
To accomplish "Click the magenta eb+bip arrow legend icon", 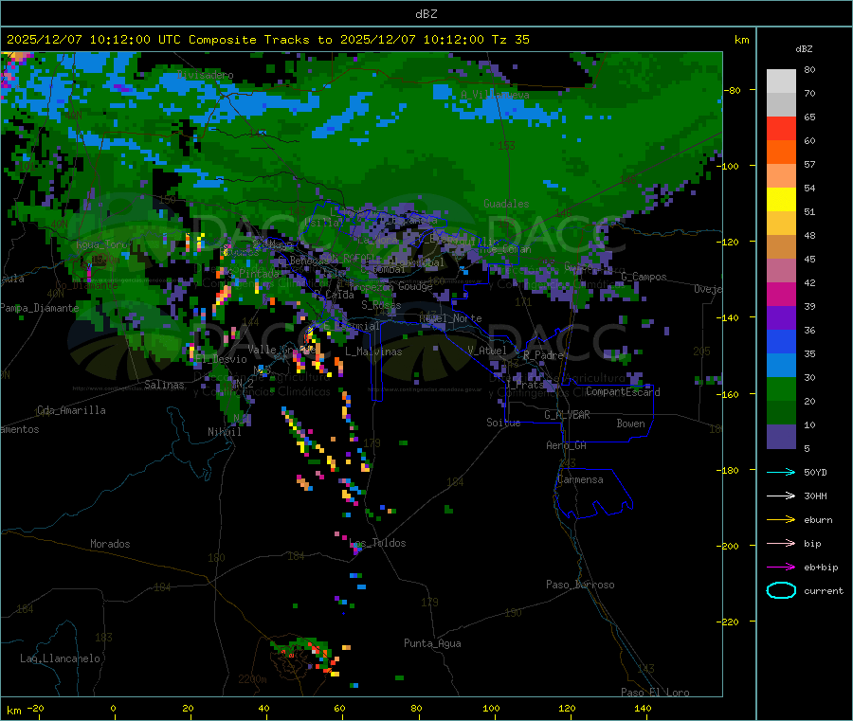I will (x=781, y=568).
